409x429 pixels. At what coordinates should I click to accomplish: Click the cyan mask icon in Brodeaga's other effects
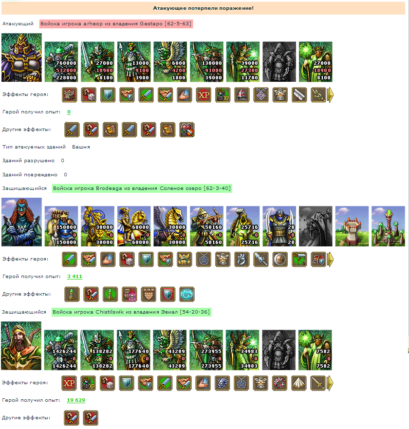(x=186, y=294)
